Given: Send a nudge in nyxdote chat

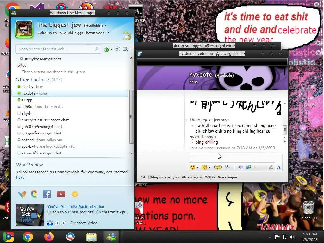Looking at the screenshot, I should pos(218,167).
